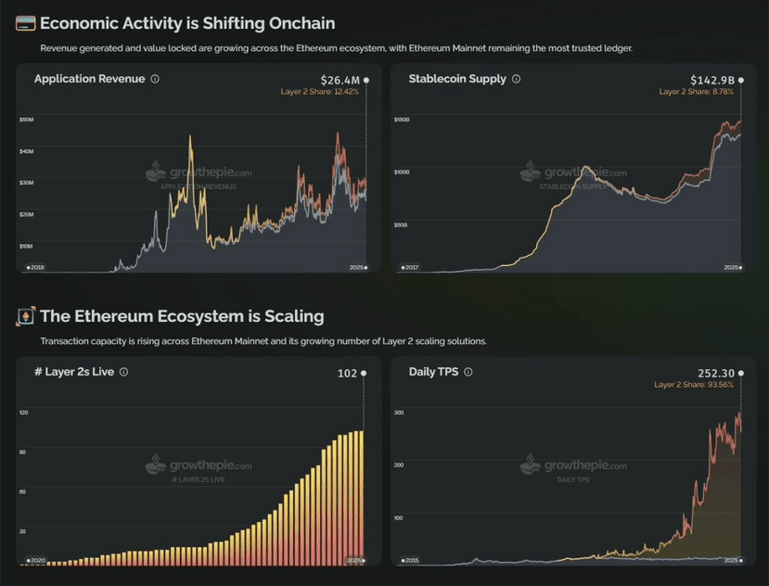The width and height of the screenshot is (769, 586).
Task: Click the $50M axis label on Application Revenue
Action: click(x=27, y=120)
